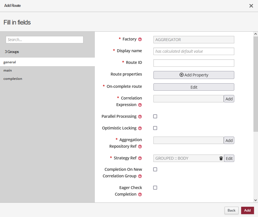Click the Route ID input field
The height and width of the screenshot is (217, 258).
click(194, 63)
